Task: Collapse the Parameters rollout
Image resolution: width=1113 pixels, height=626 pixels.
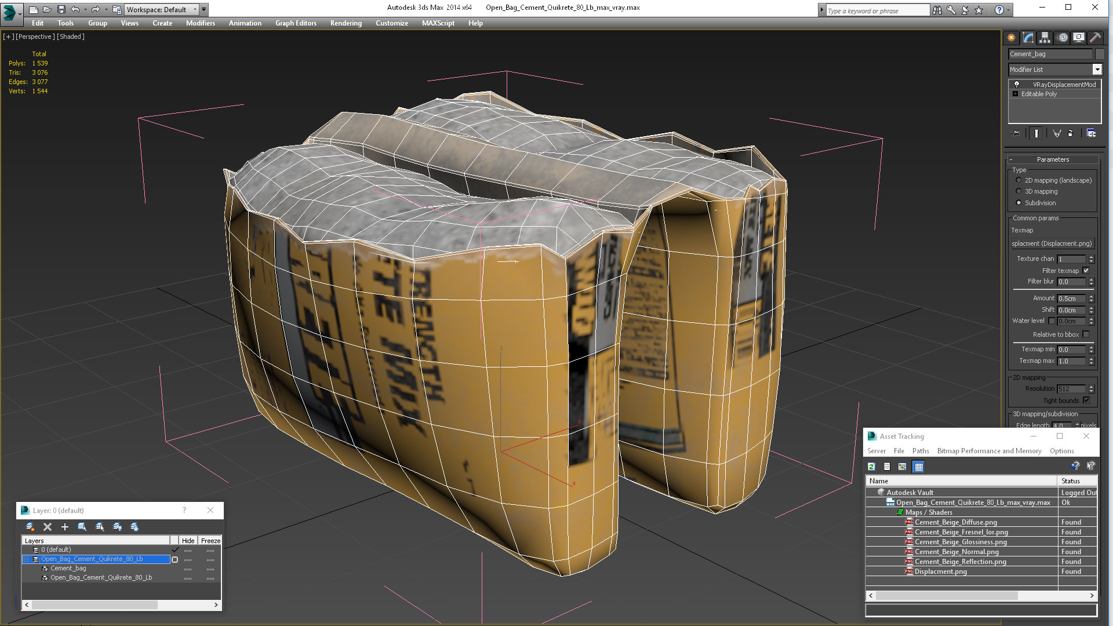Action: [x=1053, y=159]
